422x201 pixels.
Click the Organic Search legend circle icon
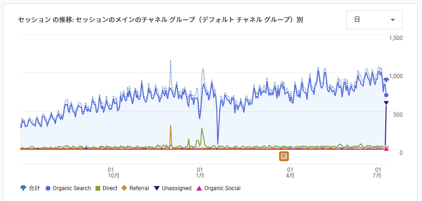tap(48, 188)
